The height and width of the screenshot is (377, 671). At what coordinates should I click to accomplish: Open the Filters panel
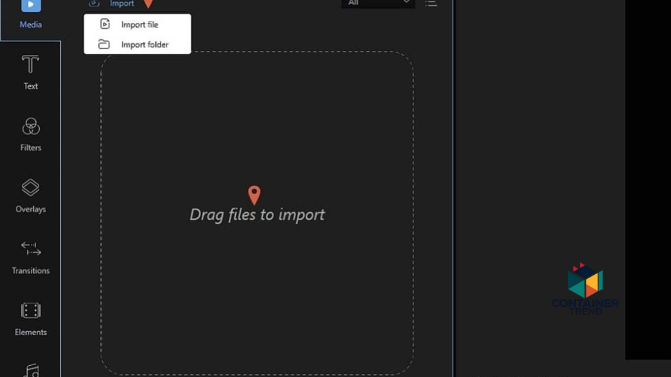[30, 134]
